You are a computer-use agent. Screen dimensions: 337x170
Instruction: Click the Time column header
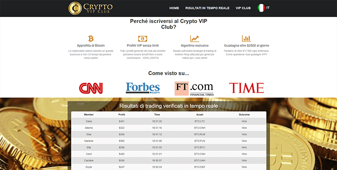point(157,114)
